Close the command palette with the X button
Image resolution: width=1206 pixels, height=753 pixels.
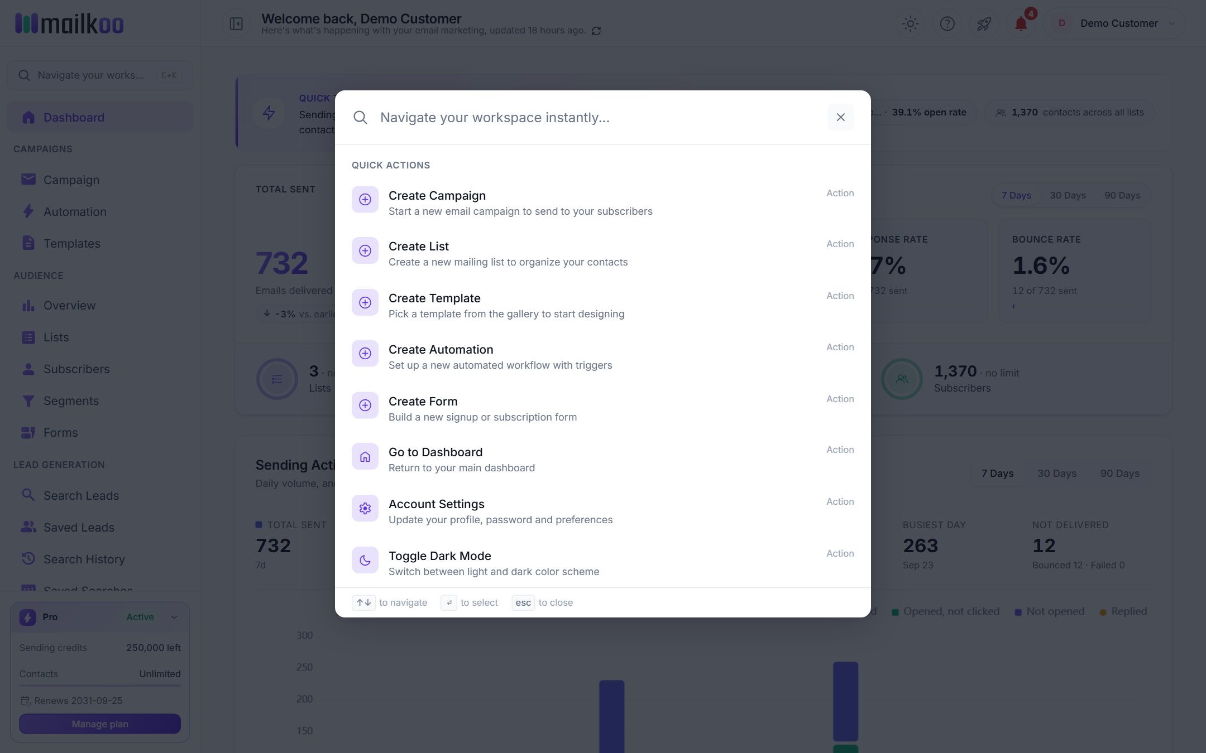point(840,117)
